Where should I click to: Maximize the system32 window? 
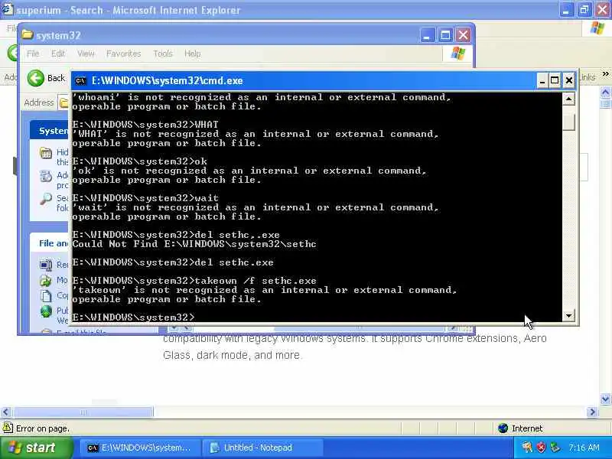click(445, 35)
